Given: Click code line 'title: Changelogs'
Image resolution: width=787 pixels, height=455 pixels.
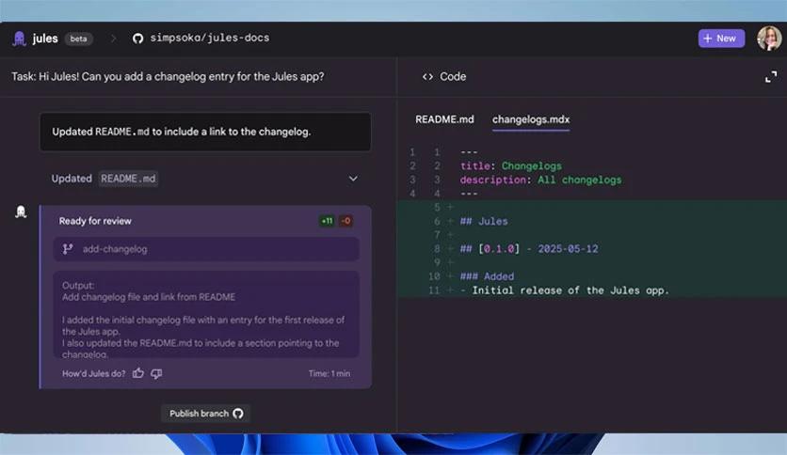Looking at the screenshot, I should point(511,165).
